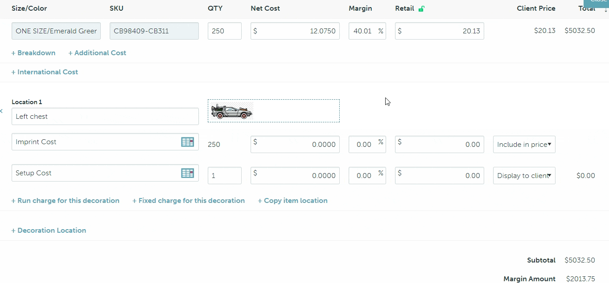
Task: Add a run charge for this decoration
Action: point(66,201)
